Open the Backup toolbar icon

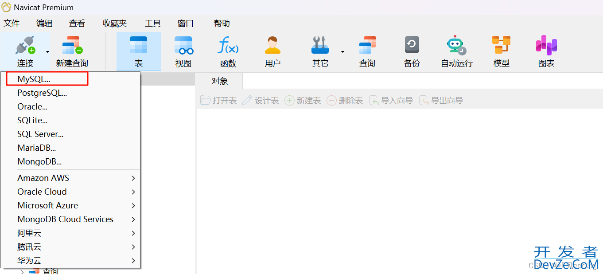(x=412, y=46)
